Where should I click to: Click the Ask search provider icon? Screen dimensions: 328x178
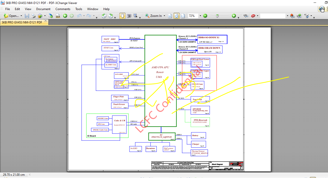tap(253, 16)
